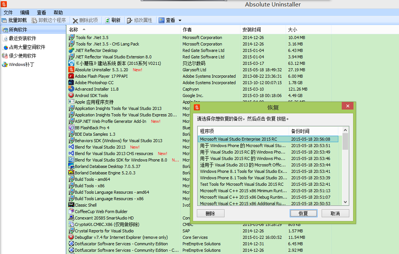Click the Android SDK Tools icon
Screen dimensions: 399x254
pos(71,96)
